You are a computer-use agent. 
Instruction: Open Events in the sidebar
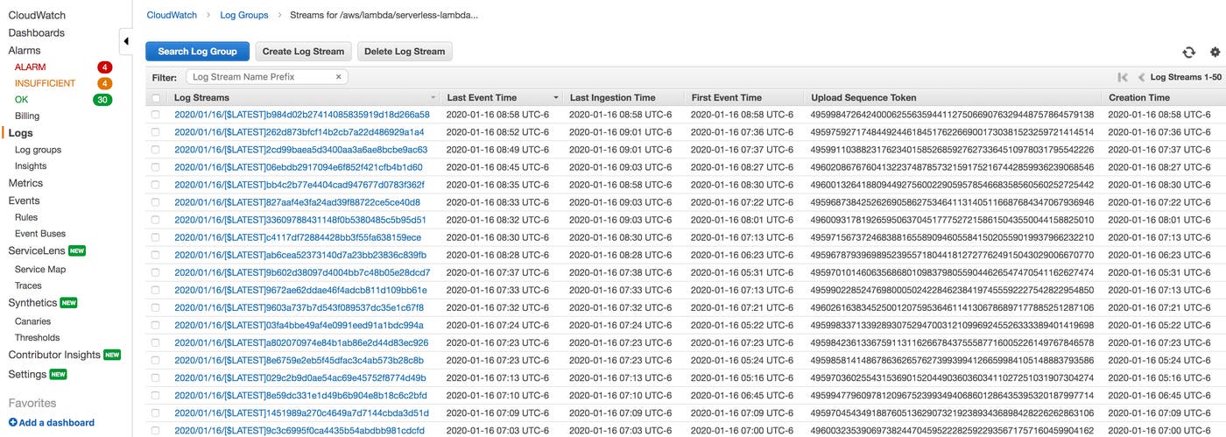pos(24,201)
